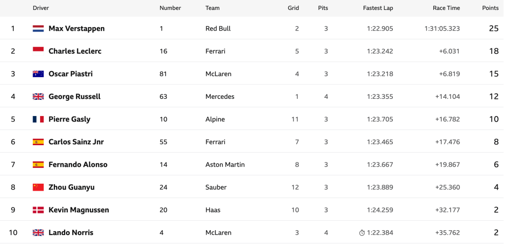Click the fastest lap stopwatch icon

(362, 233)
